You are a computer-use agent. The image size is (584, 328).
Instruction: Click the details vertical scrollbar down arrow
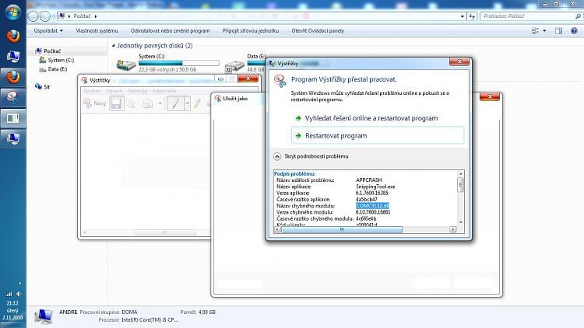[461, 222]
